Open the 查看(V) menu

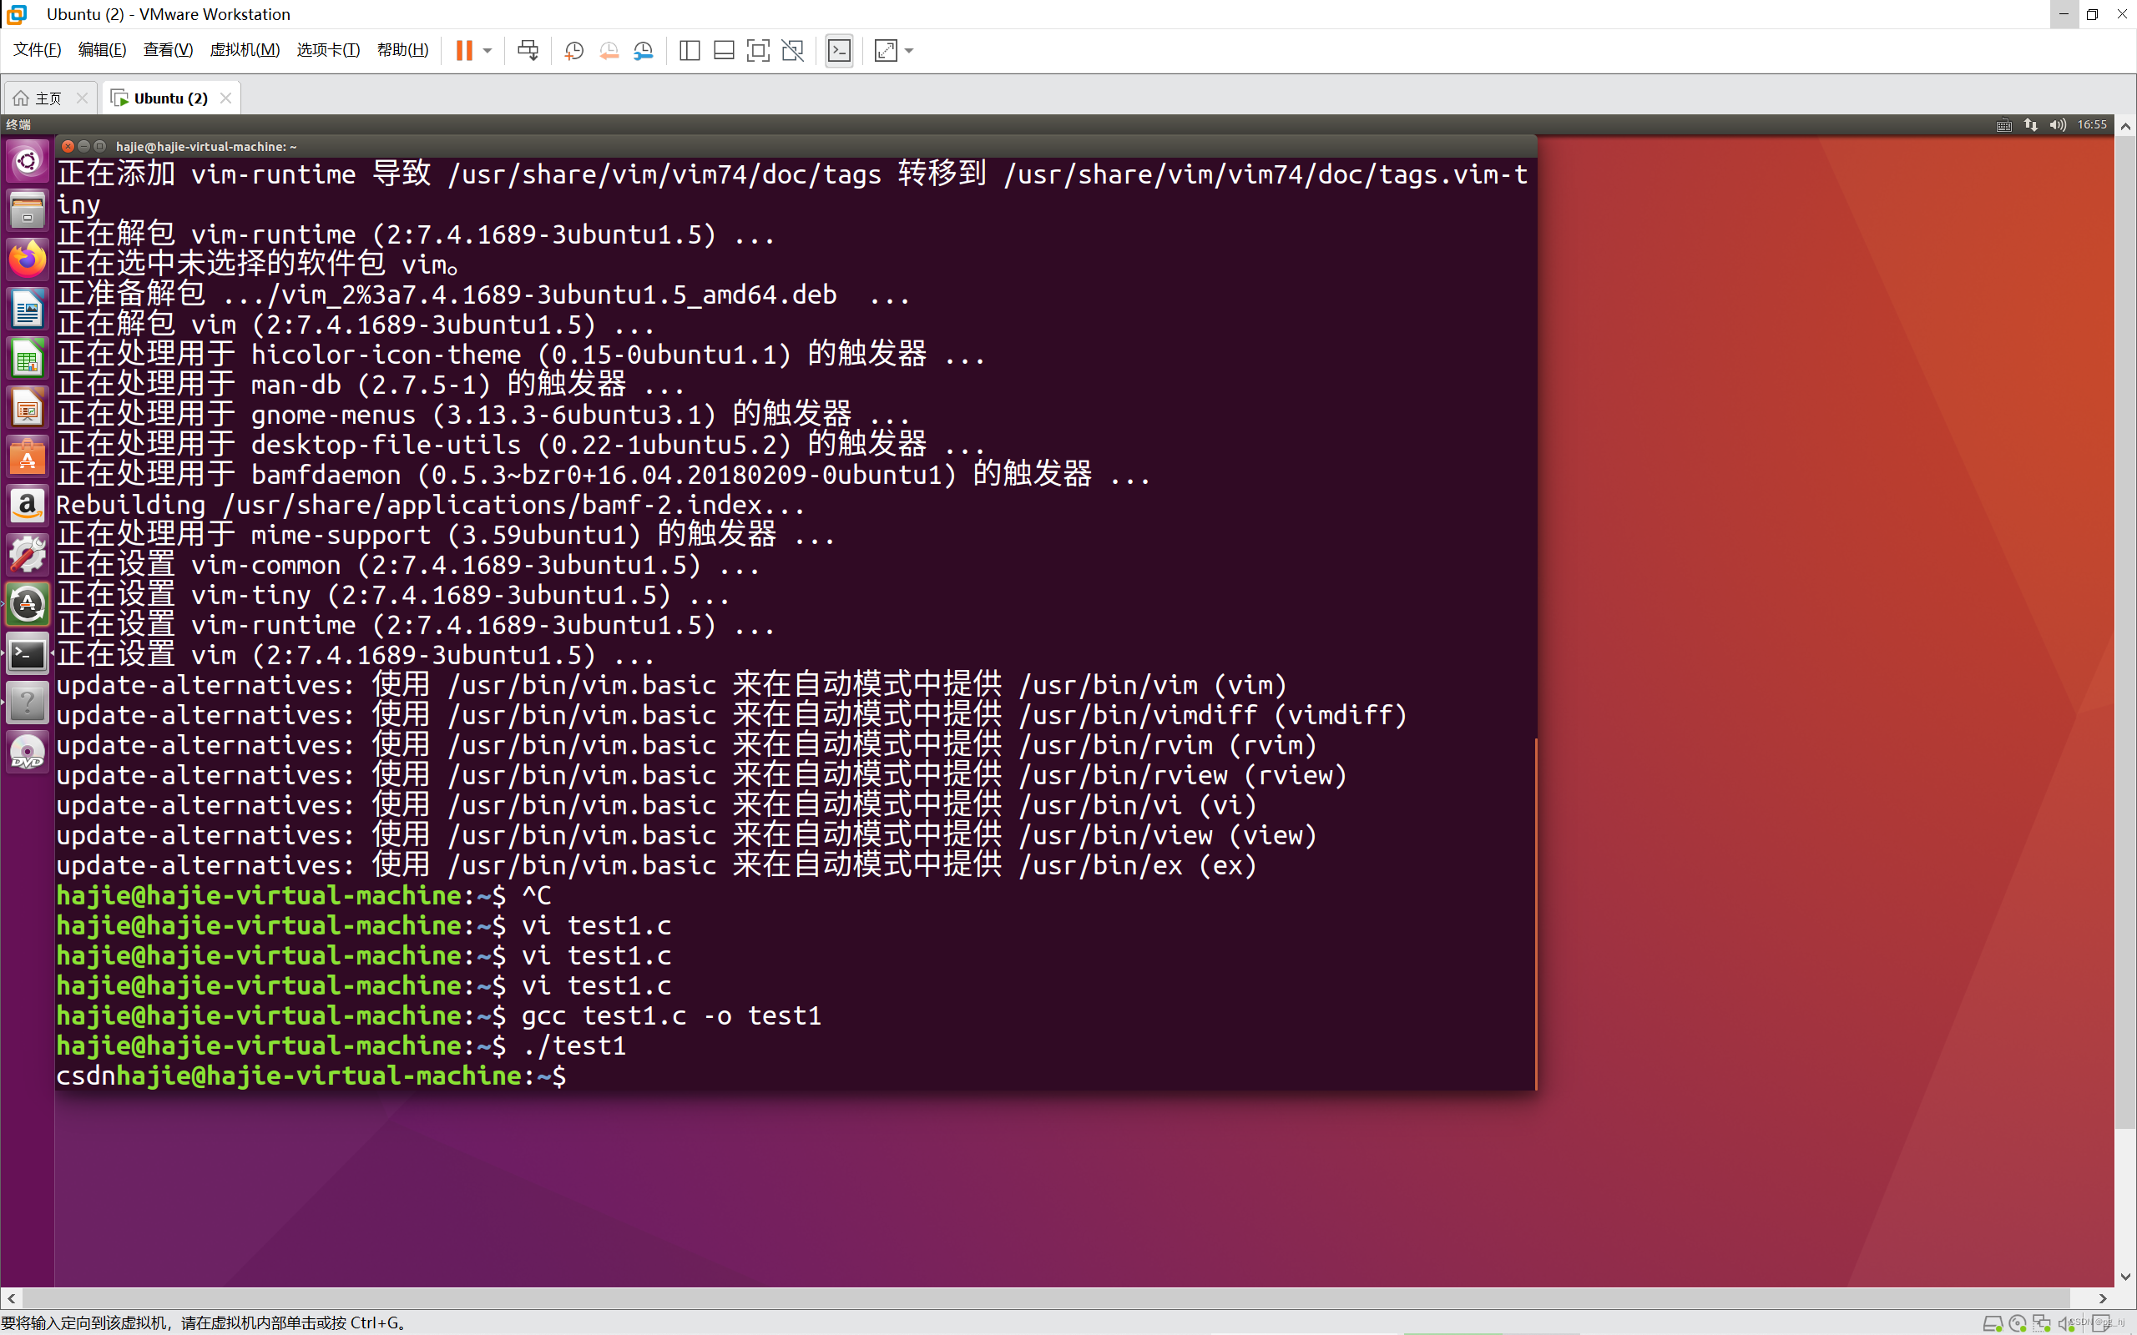coord(168,49)
